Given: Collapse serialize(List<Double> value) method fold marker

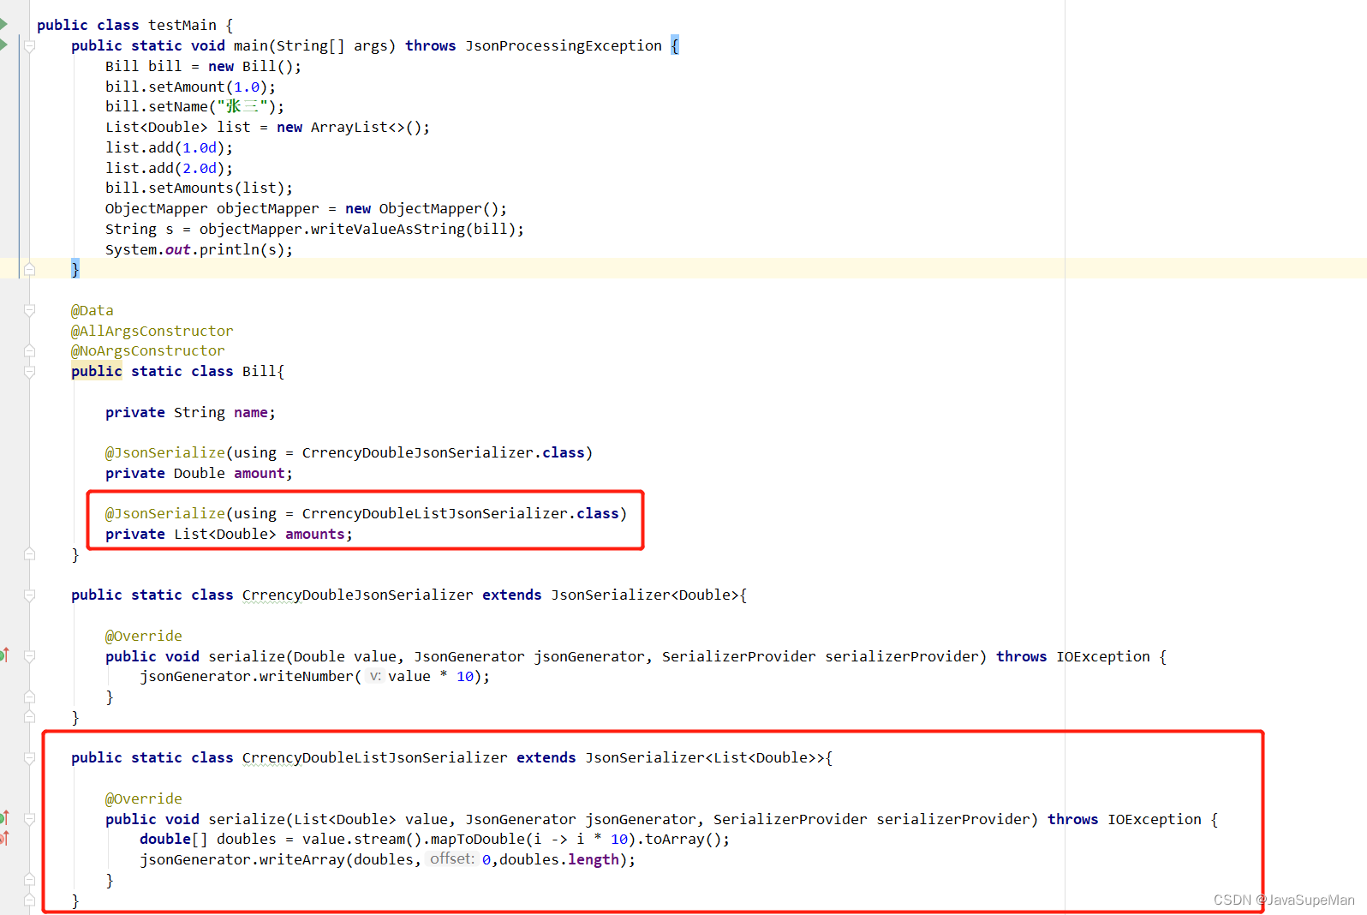Looking at the screenshot, I should [29, 819].
